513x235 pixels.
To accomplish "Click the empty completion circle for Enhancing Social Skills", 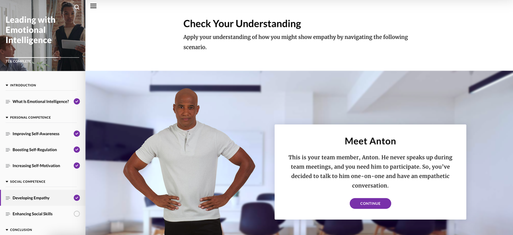I will (x=77, y=214).
